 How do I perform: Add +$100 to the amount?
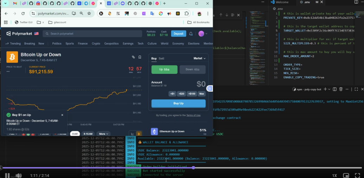pyautogui.click(x=192, y=94)
